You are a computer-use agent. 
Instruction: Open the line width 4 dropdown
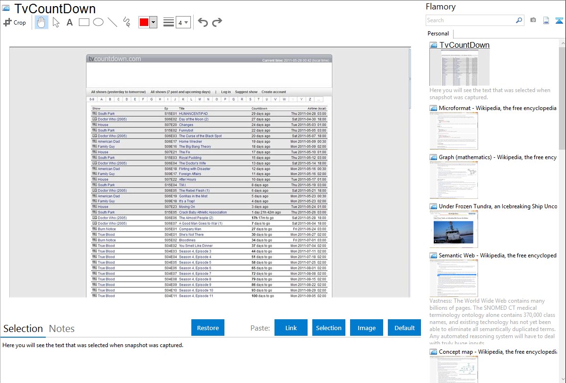pyautogui.click(x=183, y=22)
